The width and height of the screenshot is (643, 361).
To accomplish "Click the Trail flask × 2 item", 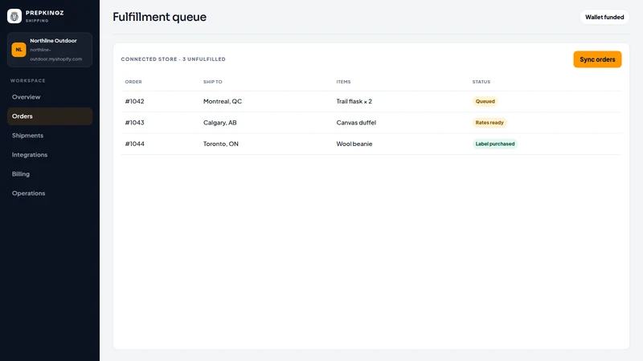I will 354,101.
